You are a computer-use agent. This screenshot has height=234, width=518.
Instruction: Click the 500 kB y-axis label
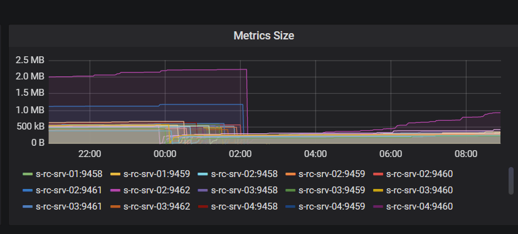click(x=29, y=126)
